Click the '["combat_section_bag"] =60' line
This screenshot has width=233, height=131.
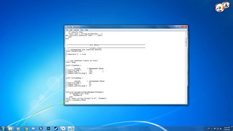pyautogui.click(x=79, y=73)
